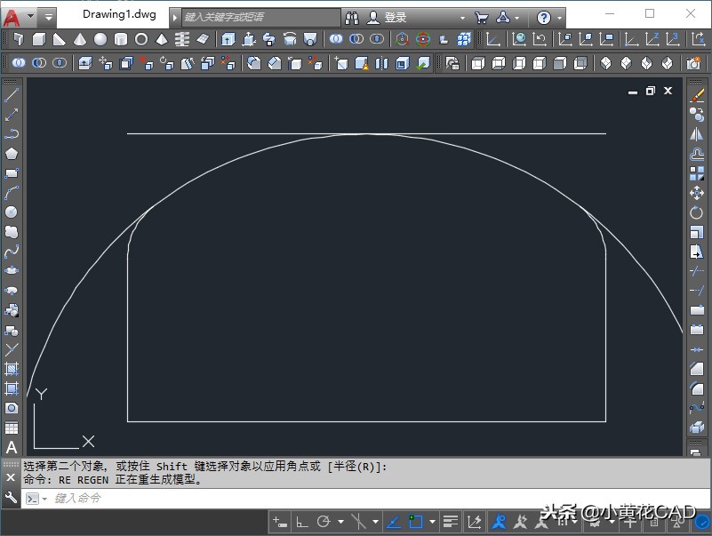Switch to the Drawing1.dwg tab
The image size is (712, 536).
click(118, 14)
